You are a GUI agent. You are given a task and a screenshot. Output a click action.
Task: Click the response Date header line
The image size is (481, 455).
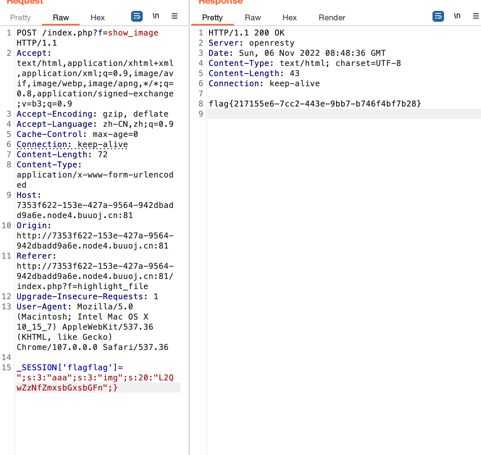[297, 53]
